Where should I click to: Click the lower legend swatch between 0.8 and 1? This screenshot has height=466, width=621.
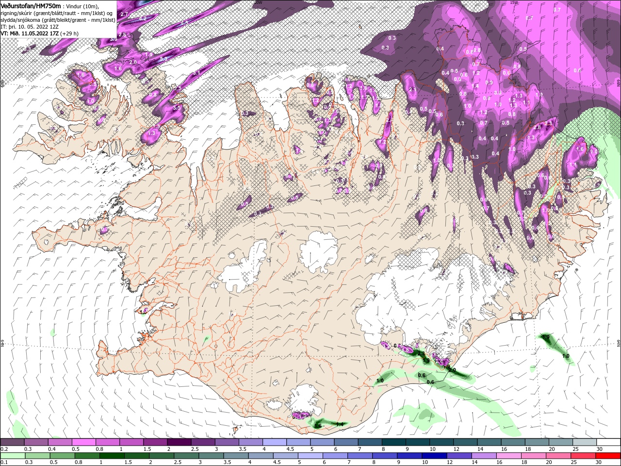87,455
